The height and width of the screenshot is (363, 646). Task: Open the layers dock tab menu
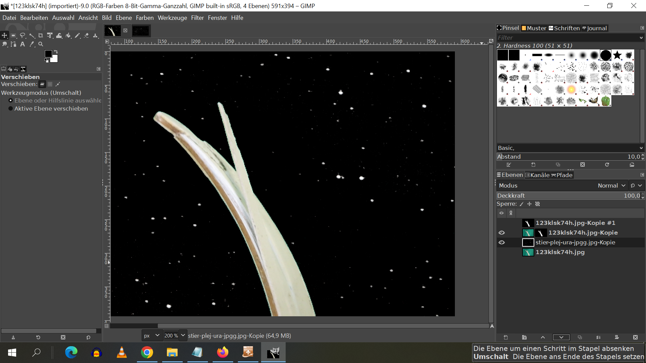pos(642,175)
